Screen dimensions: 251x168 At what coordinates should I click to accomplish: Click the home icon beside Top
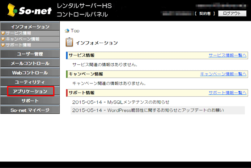67,31
